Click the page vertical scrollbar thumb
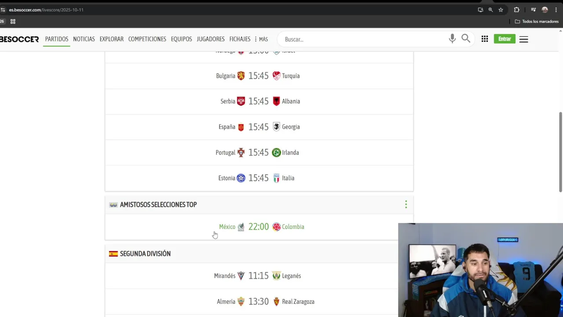The image size is (563, 317). [560, 152]
